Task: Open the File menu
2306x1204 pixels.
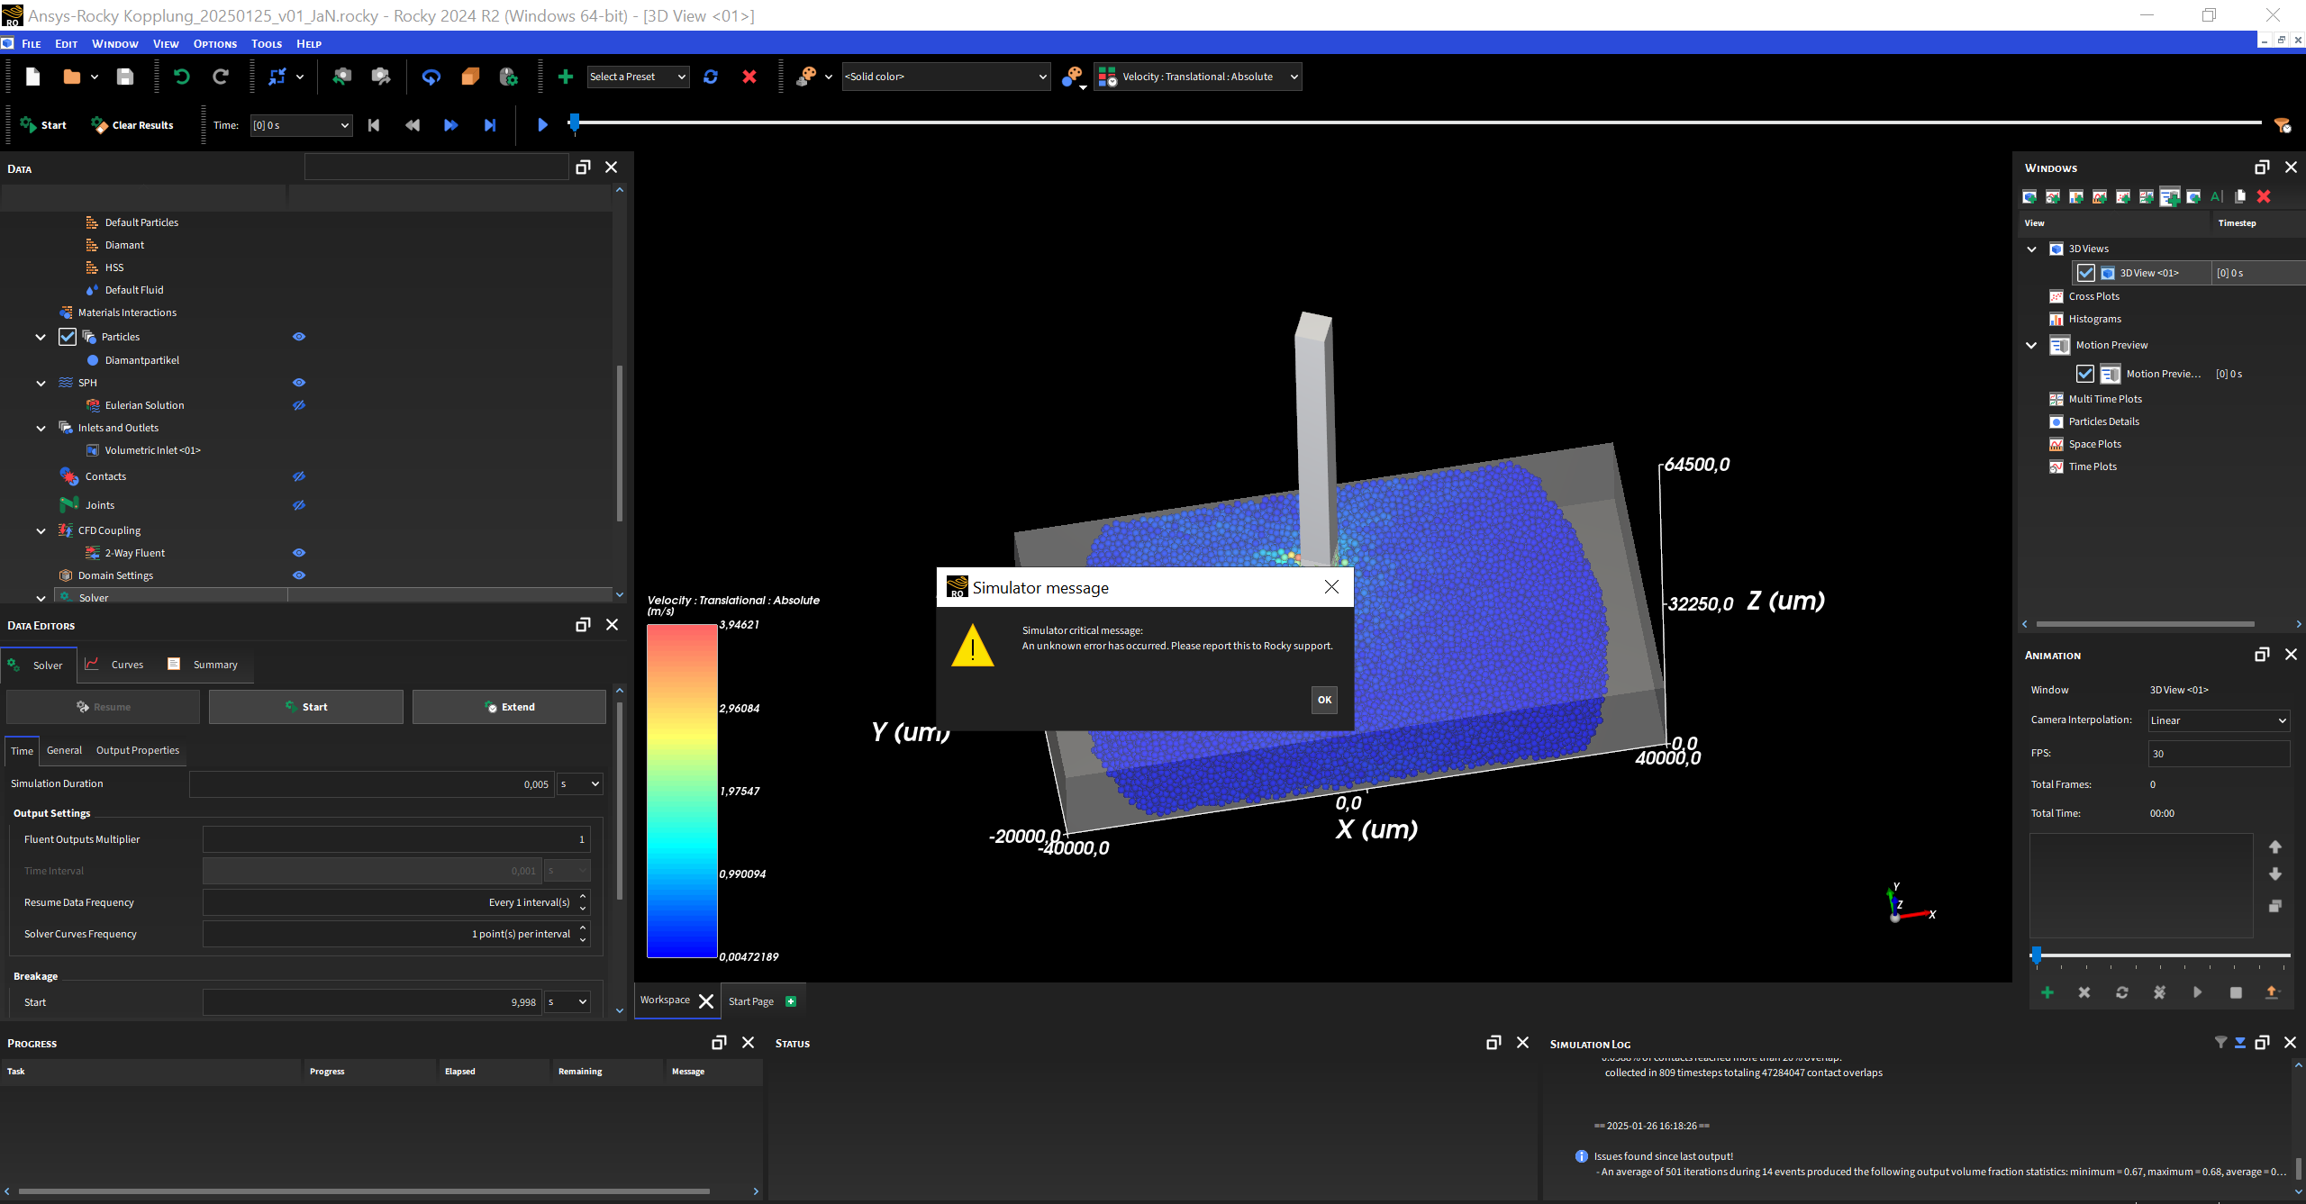Action: [x=32, y=43]
